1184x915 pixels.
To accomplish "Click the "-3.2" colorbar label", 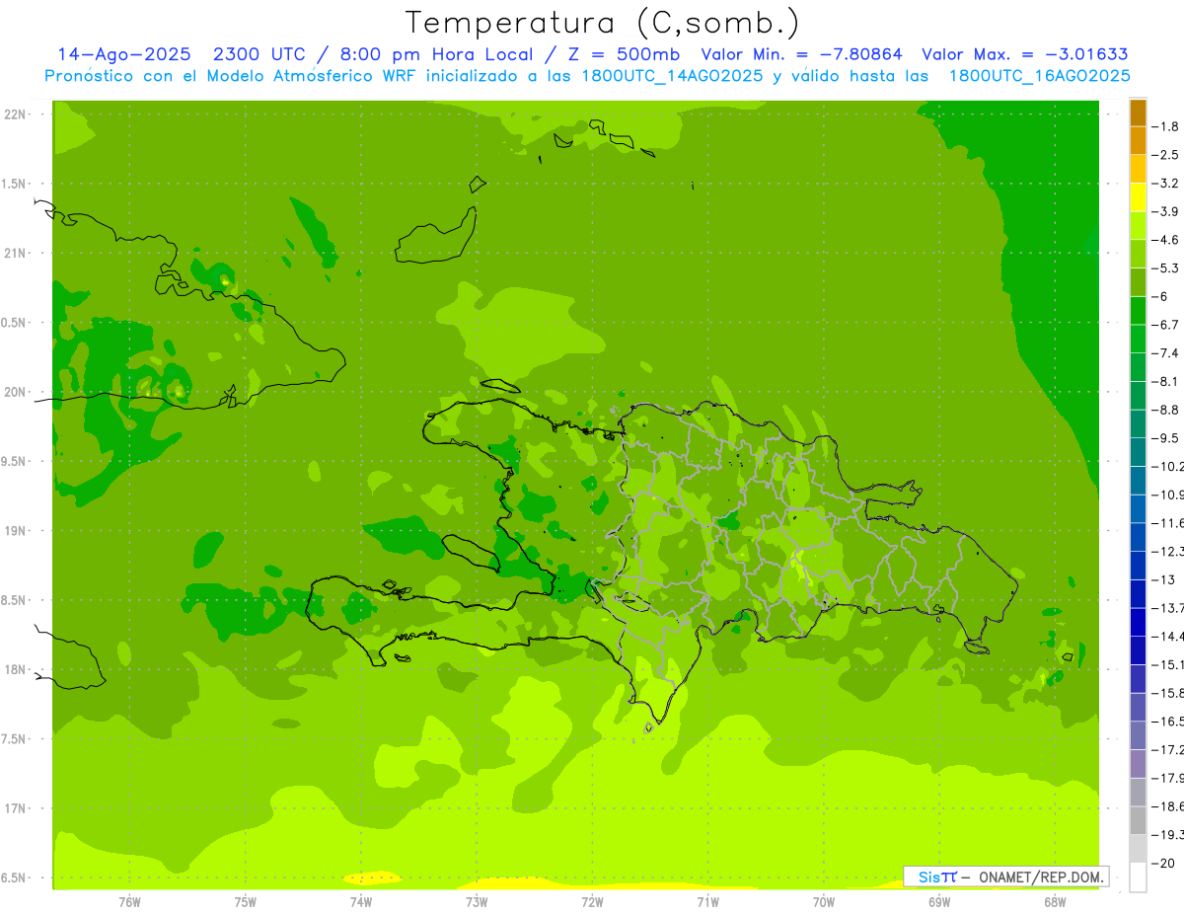I will 1166,183.
